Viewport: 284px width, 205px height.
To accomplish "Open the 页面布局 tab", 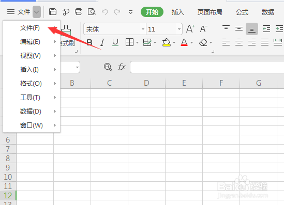I will click(210, 12).
